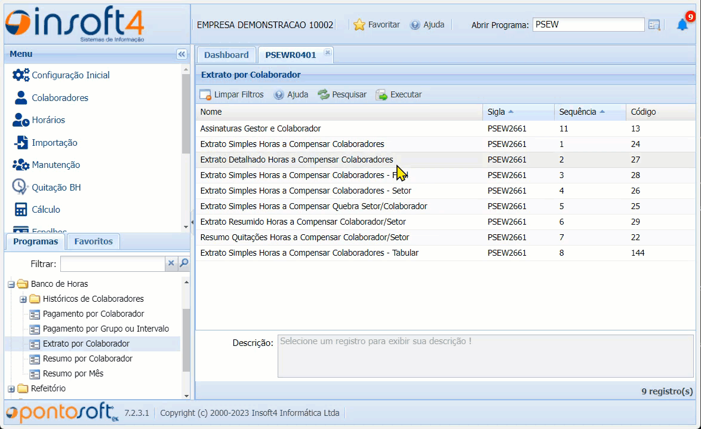Click the Favoritar star icon
Image resolution: width=701 pixels, height=429 pixels.
tap(359, 25)
